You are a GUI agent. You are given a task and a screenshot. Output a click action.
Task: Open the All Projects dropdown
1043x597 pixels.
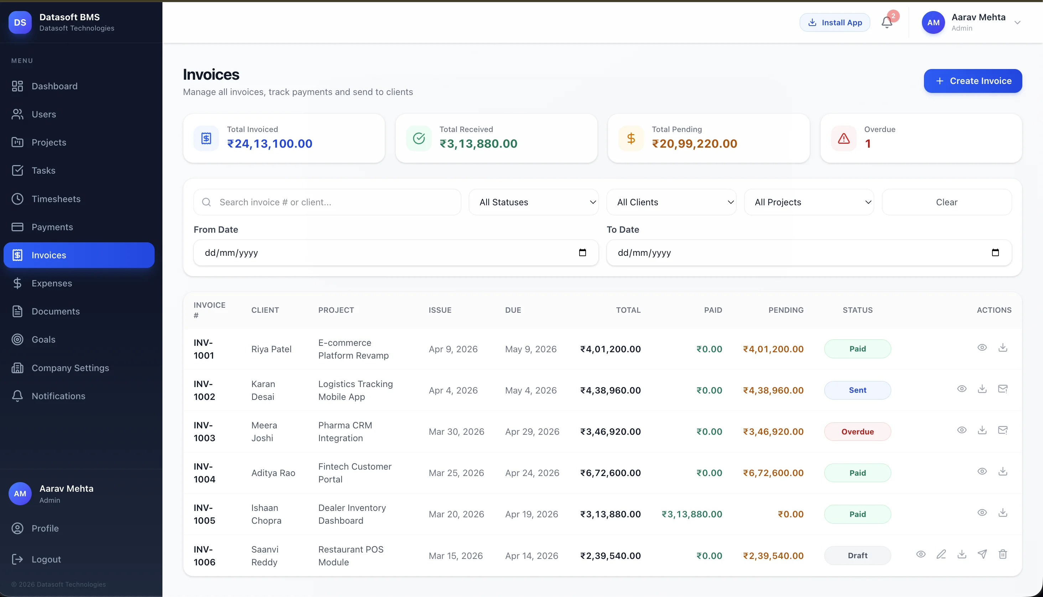809,202
